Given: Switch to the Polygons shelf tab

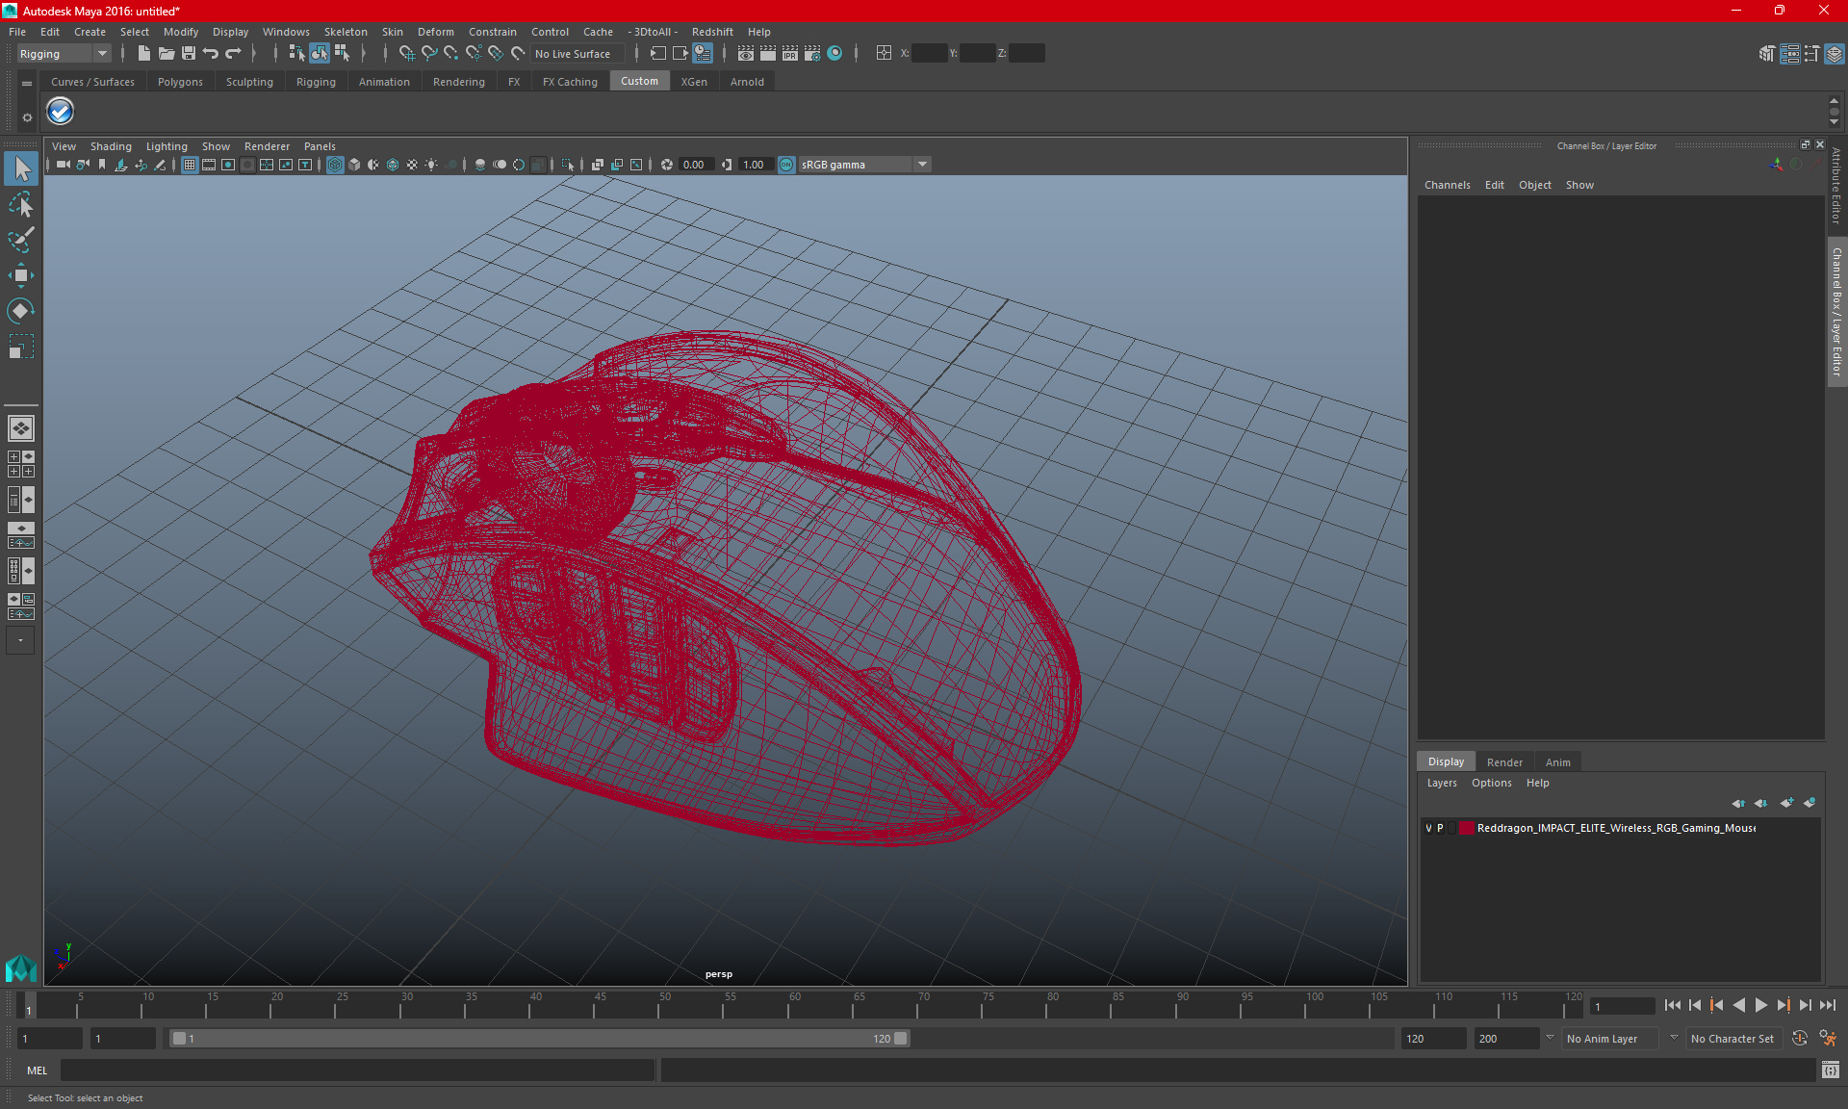Looking at the screenshot, I should point(180,82).
